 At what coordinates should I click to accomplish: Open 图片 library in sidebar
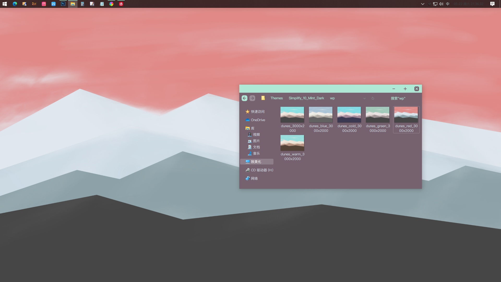pos(254,141)
